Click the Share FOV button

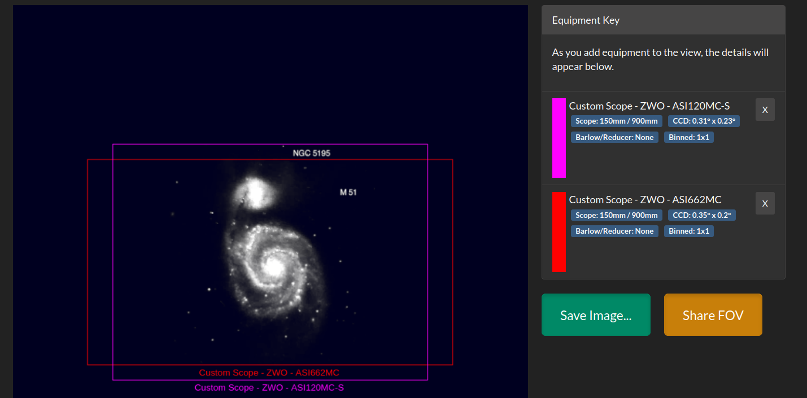713,315
